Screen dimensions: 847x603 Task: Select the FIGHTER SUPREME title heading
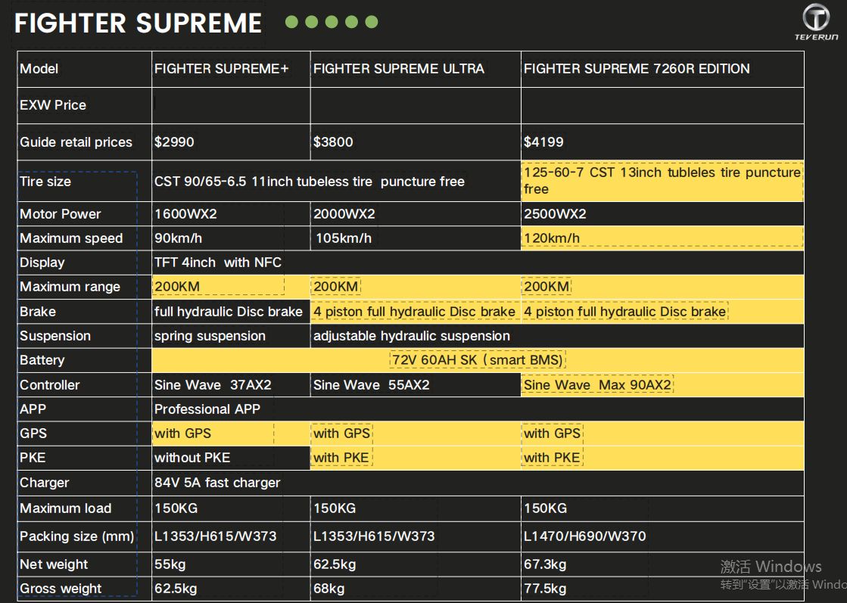click(139, 23)
